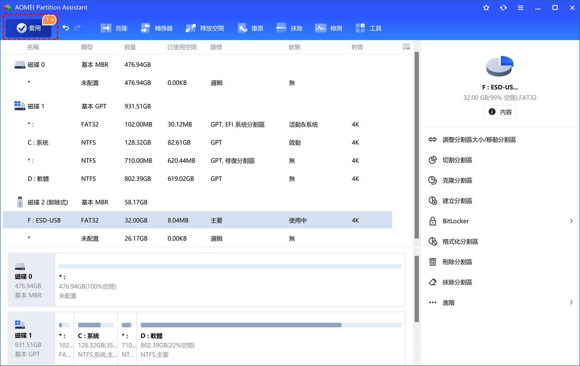This screenshot has height=366, width=580.
Task: Select the D : 軟體 partition row
Action: click(197, 179)
